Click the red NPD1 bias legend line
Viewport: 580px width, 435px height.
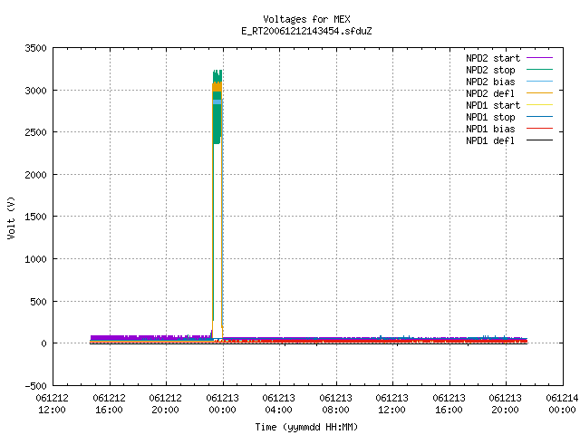coord(540,129)
